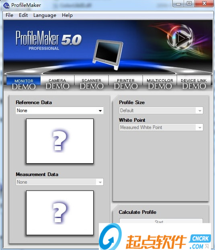Screen dimensions: 215x250
Task: Minimize the ProfileMaker window
Action: pos(178,4)
